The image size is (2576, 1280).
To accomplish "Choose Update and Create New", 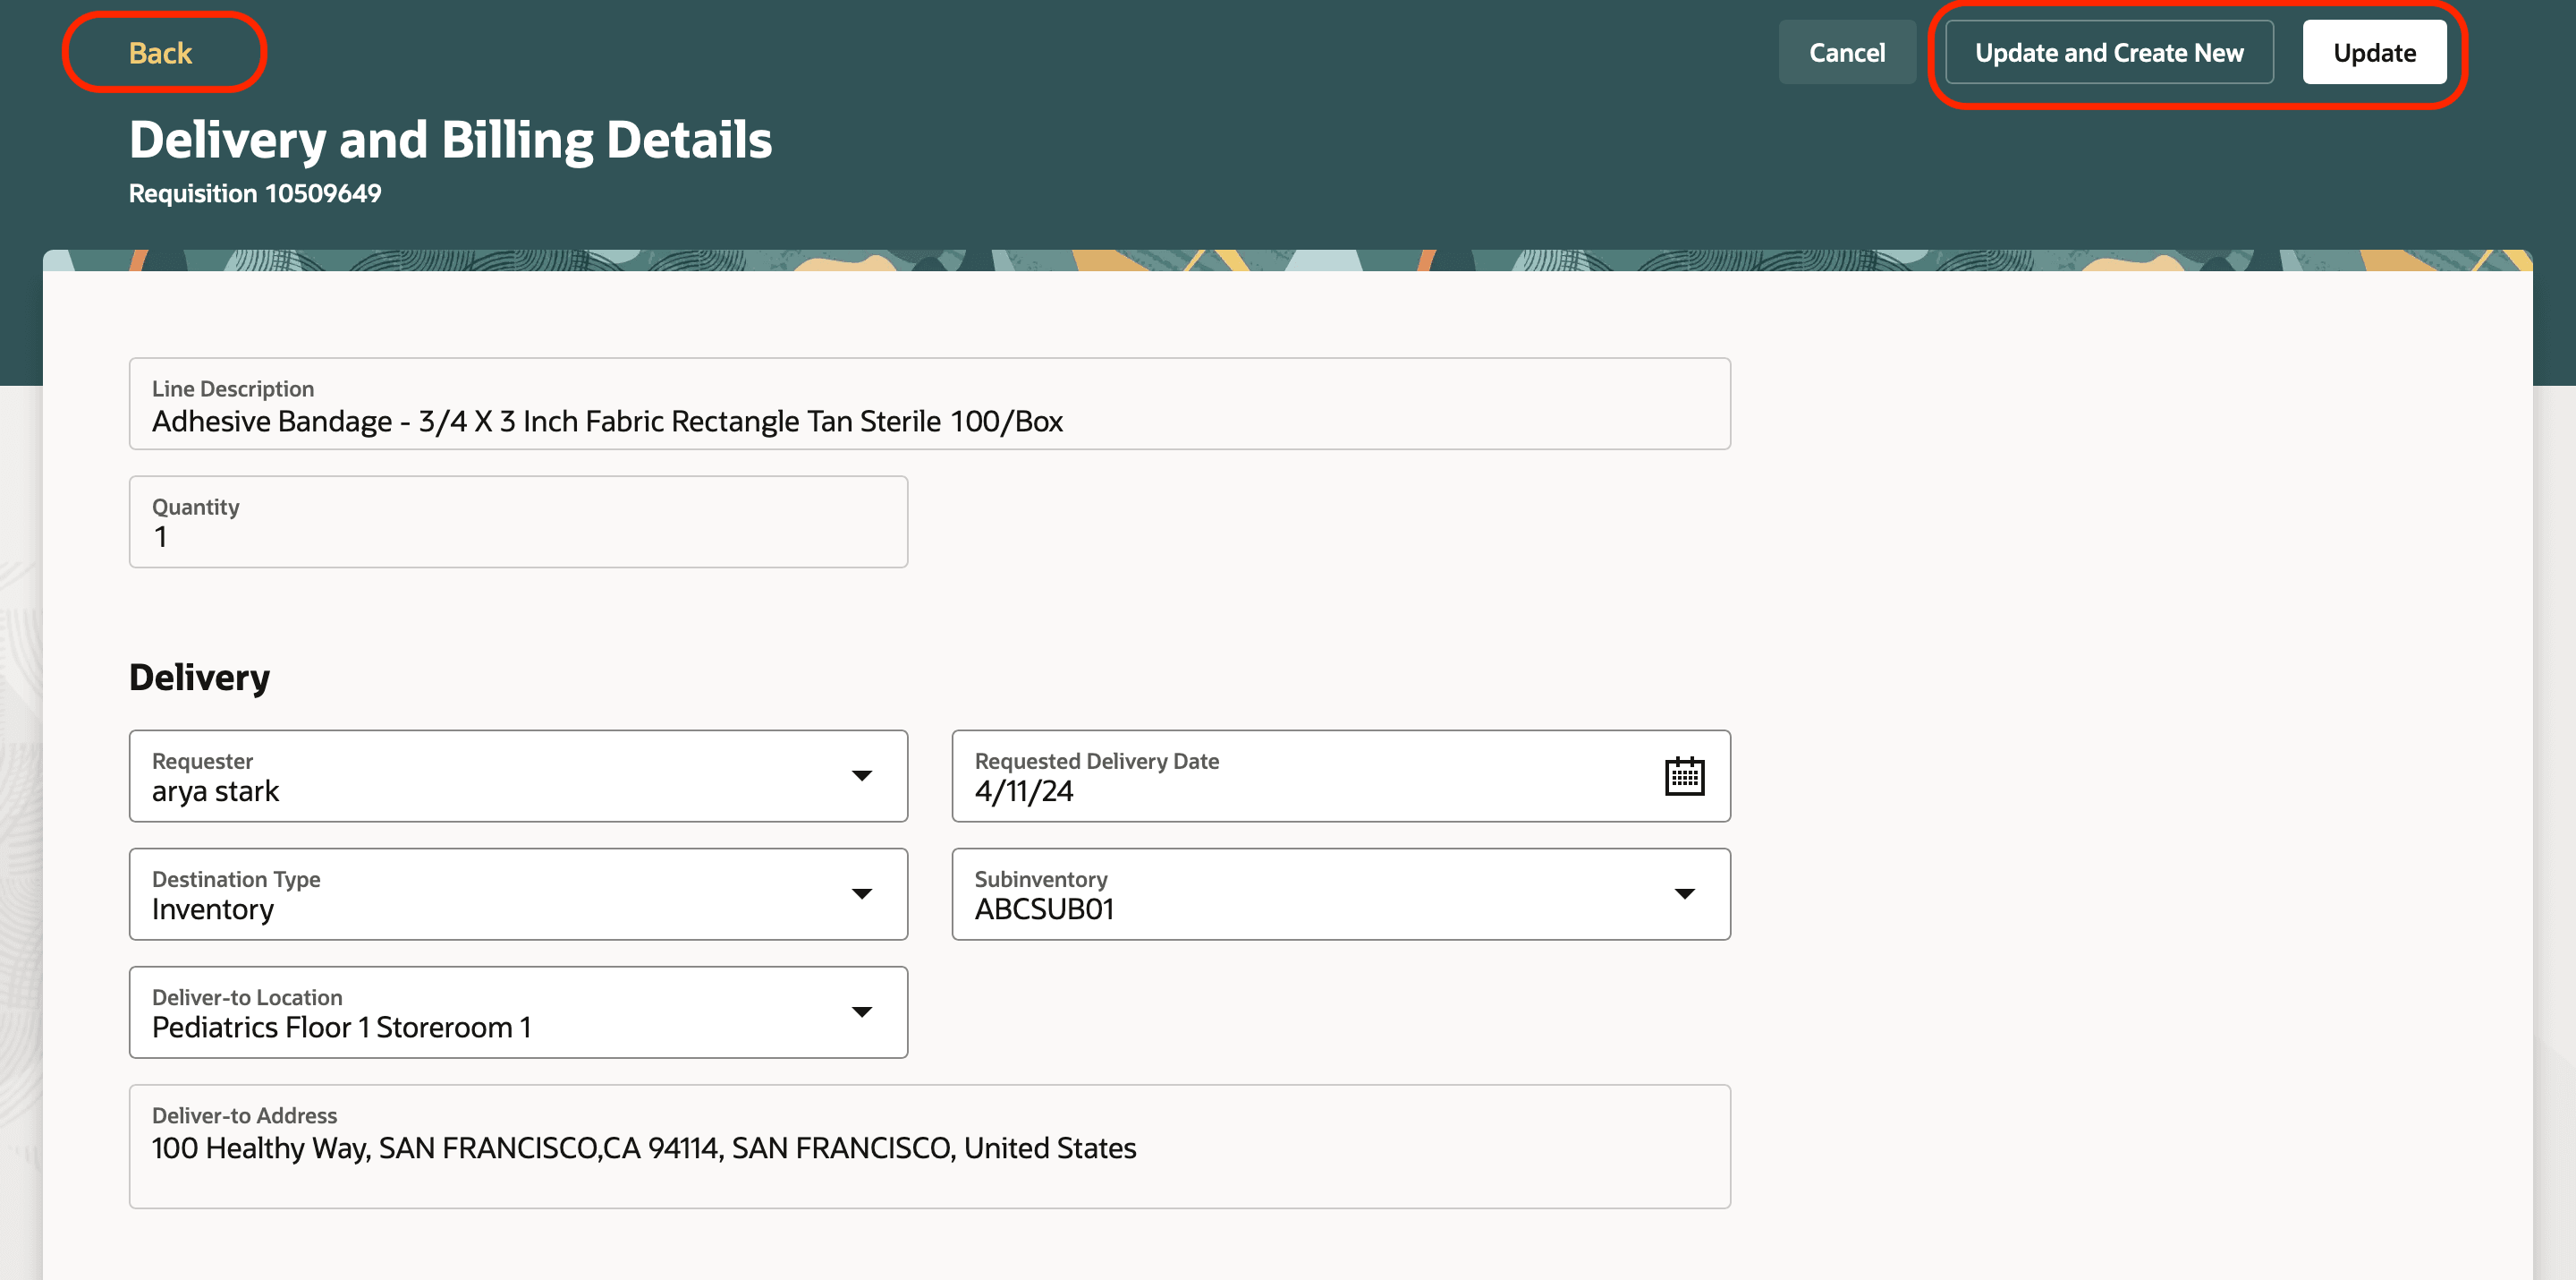I will (2108, 52).
